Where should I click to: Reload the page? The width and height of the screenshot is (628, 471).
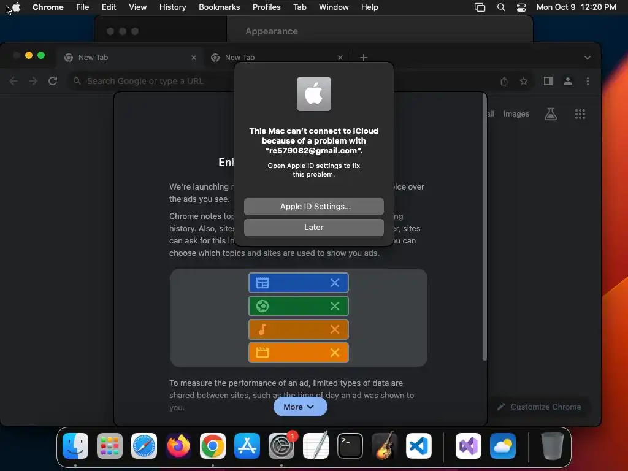point(53,81)
